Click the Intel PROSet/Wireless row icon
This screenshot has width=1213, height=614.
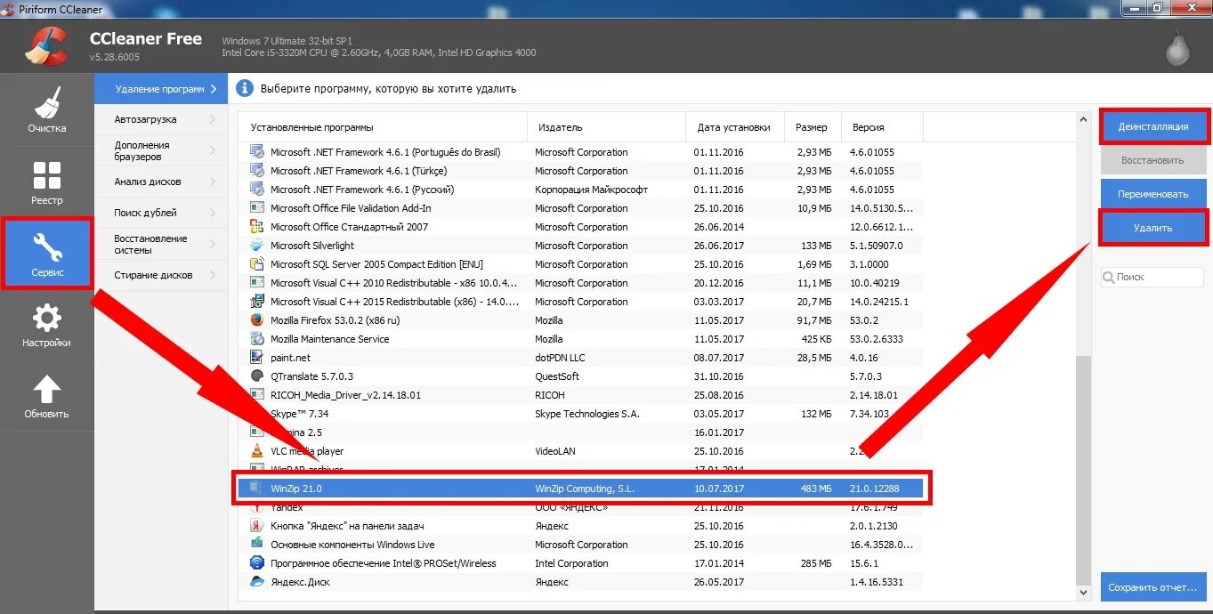tap(257, 563)
